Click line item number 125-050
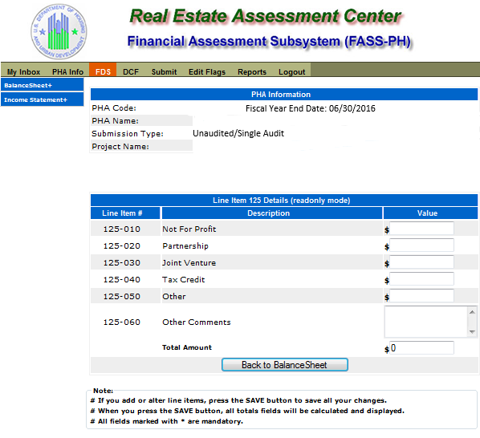 121,296
